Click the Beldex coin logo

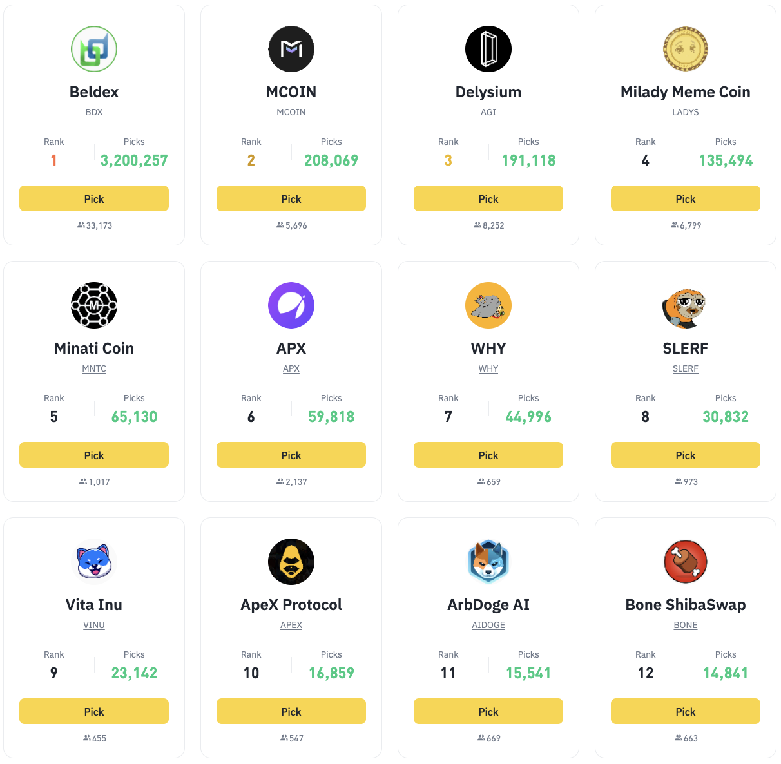94,49
